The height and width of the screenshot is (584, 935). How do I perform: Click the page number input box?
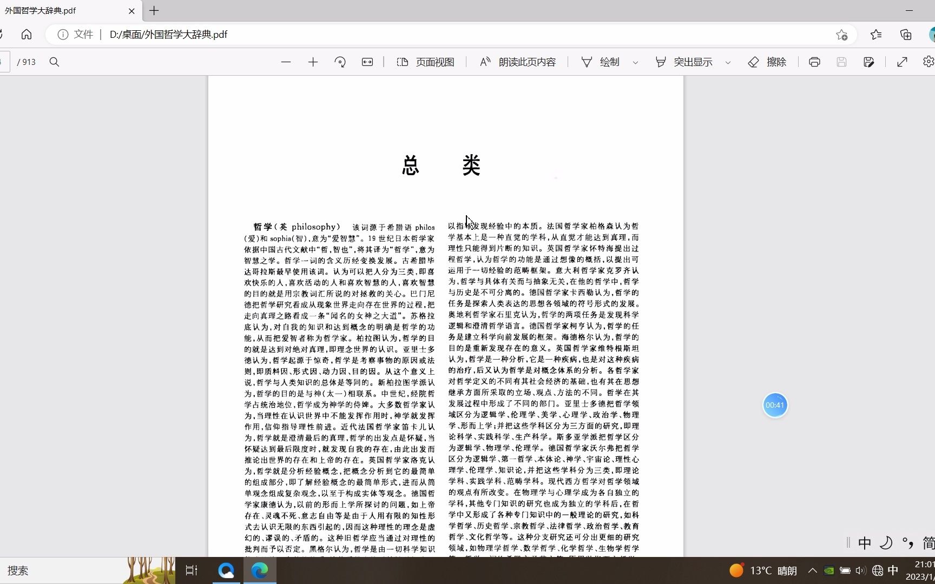pos(4,62)
